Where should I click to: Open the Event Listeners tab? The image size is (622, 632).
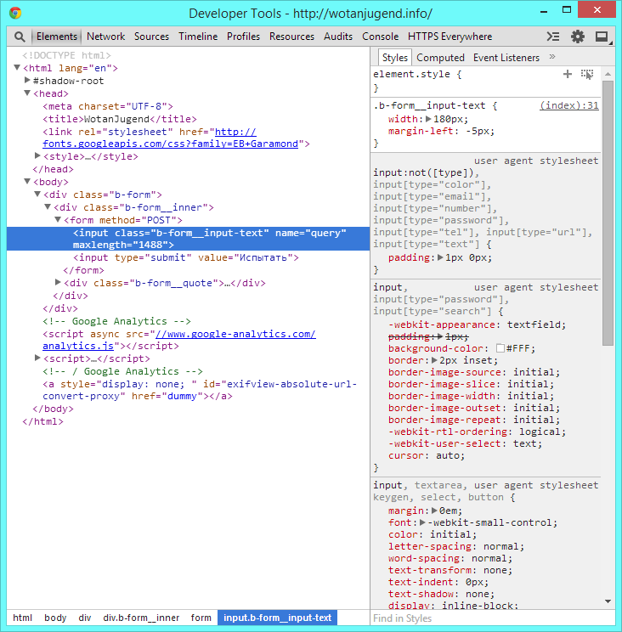506,58
